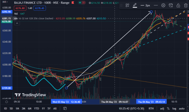This screenshot has width=189, height=112.
Task: Add alert on drawing clock icon
Action: click(171, 5)
